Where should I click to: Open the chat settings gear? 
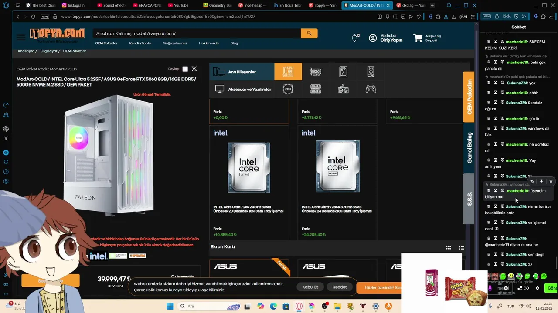point(537,288)
